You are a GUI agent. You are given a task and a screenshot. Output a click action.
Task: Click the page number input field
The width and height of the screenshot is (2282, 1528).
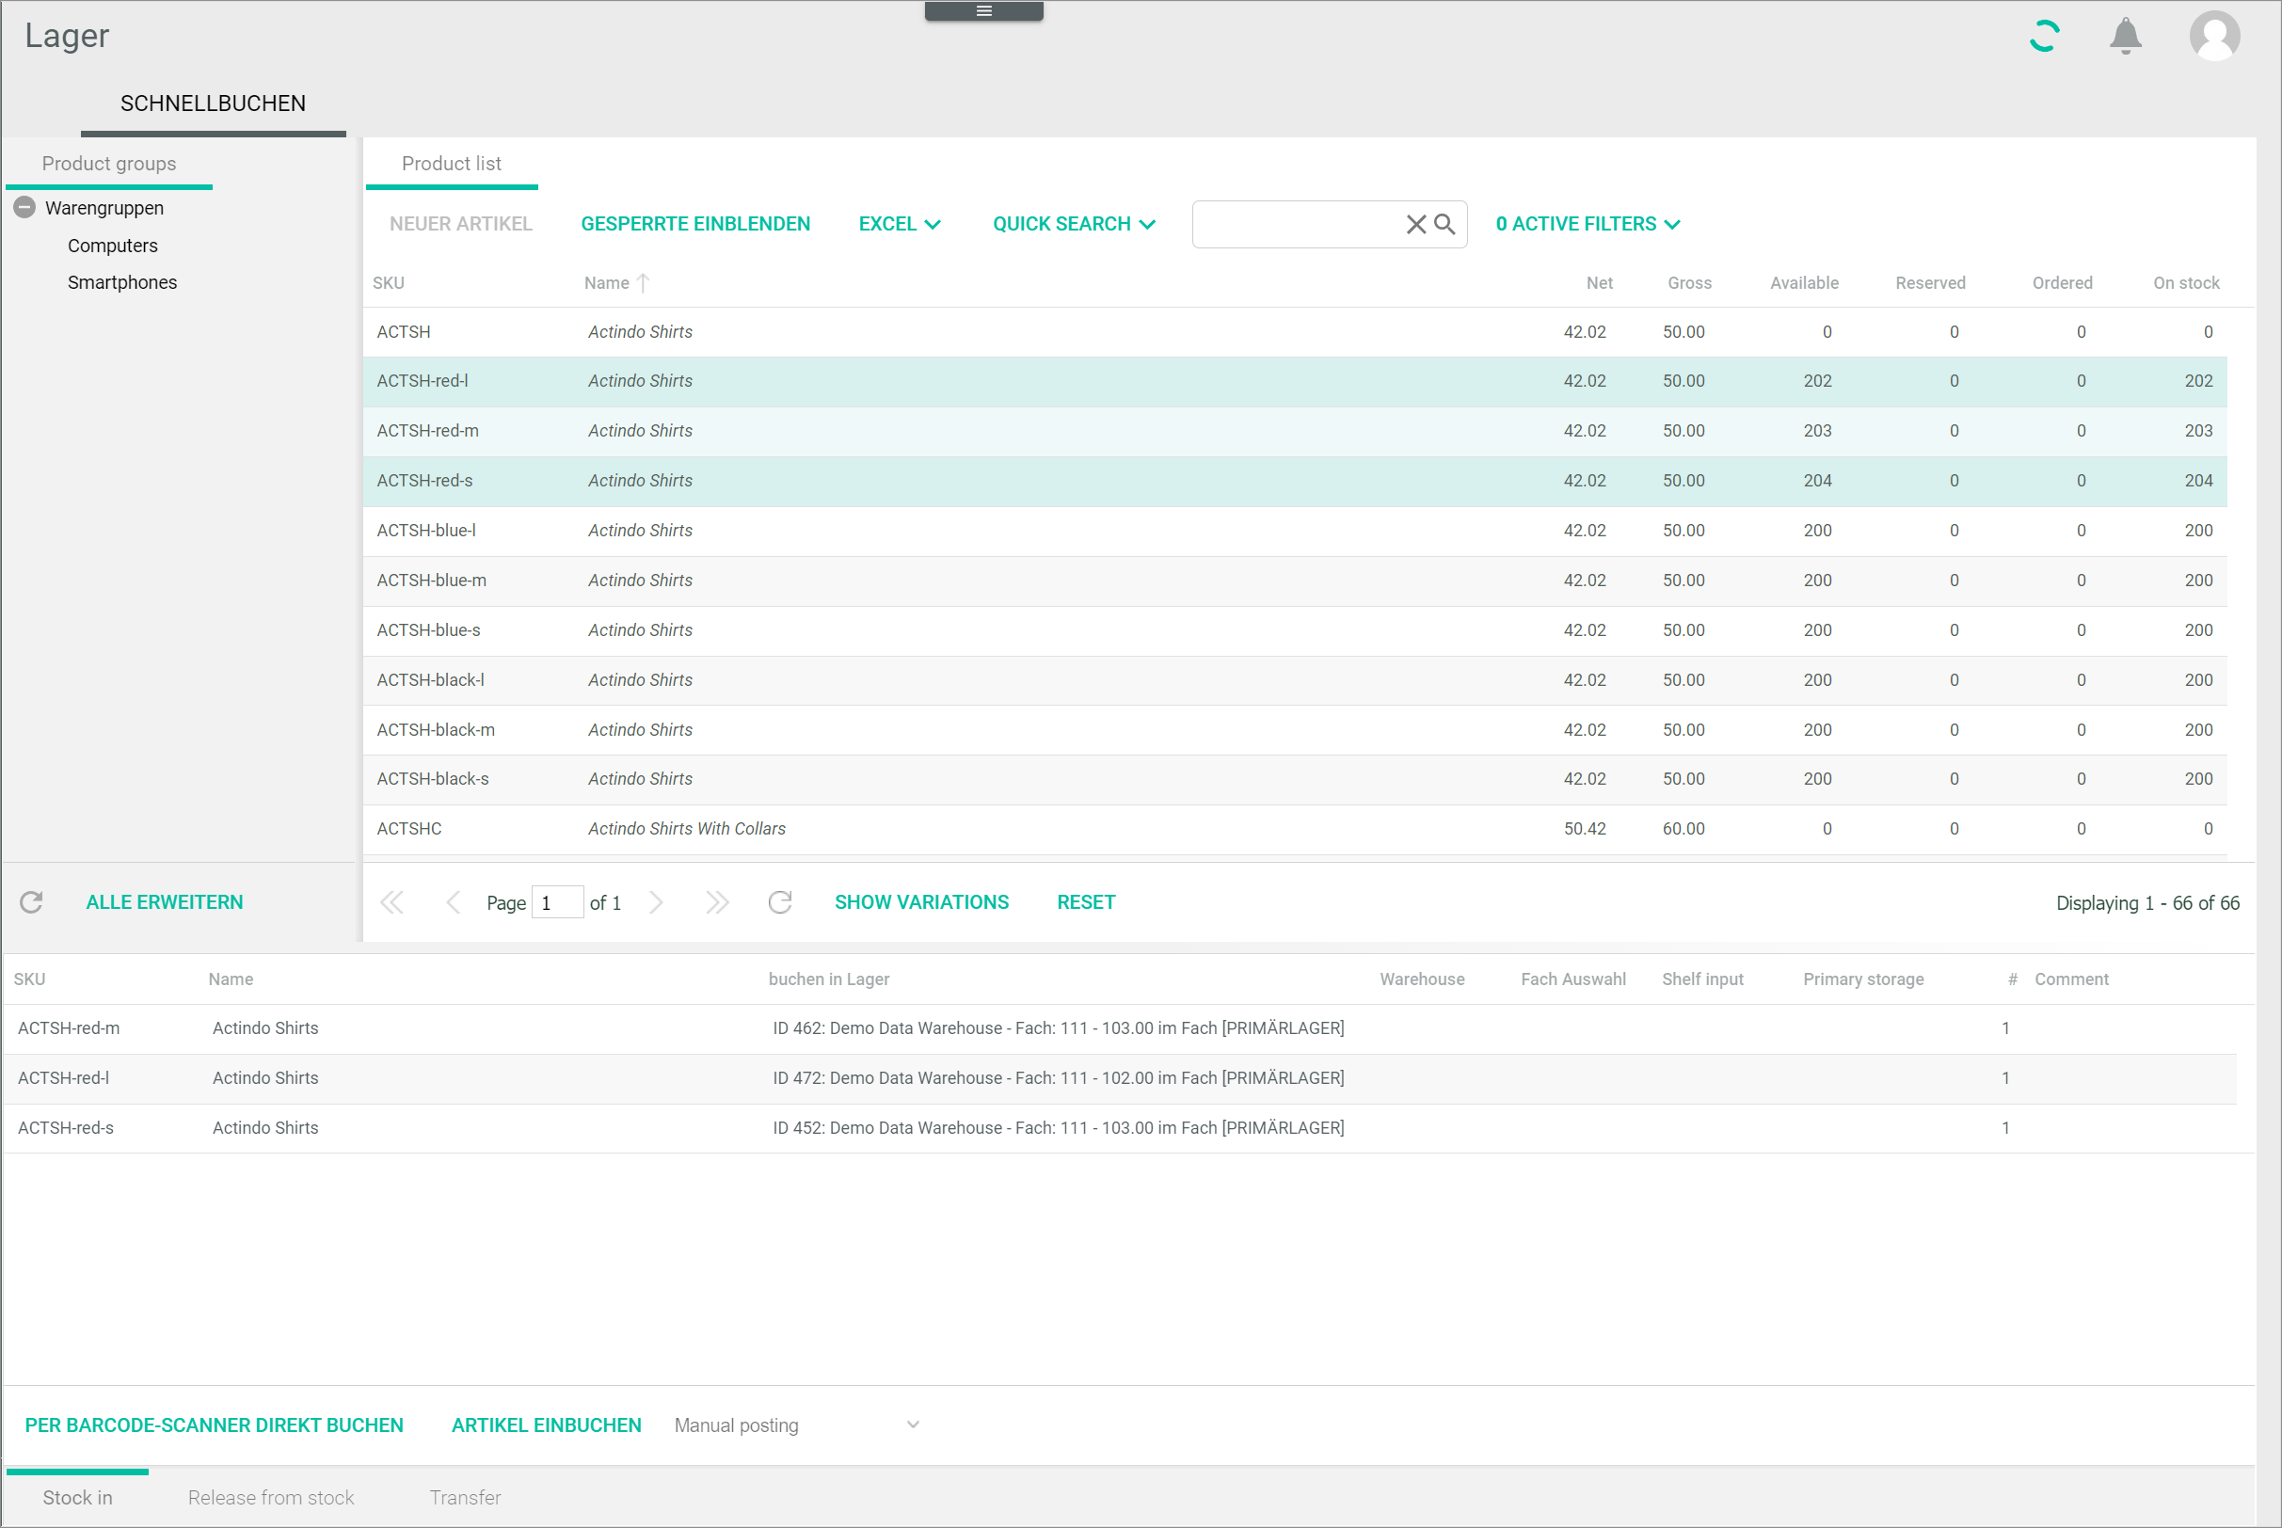[x=557, y=902]
